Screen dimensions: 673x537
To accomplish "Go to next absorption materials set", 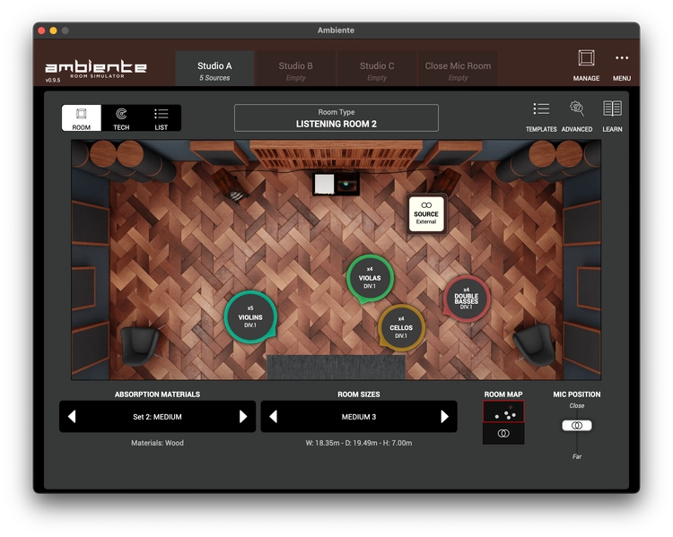I will 243,417.
